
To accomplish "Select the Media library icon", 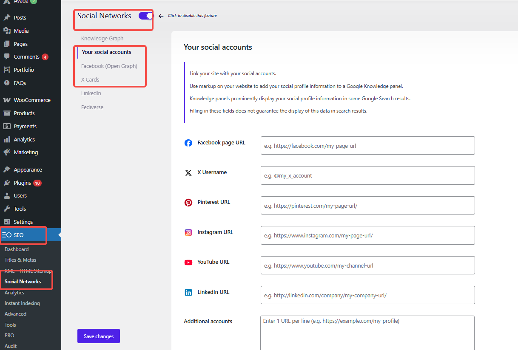I will pos(7,31).
